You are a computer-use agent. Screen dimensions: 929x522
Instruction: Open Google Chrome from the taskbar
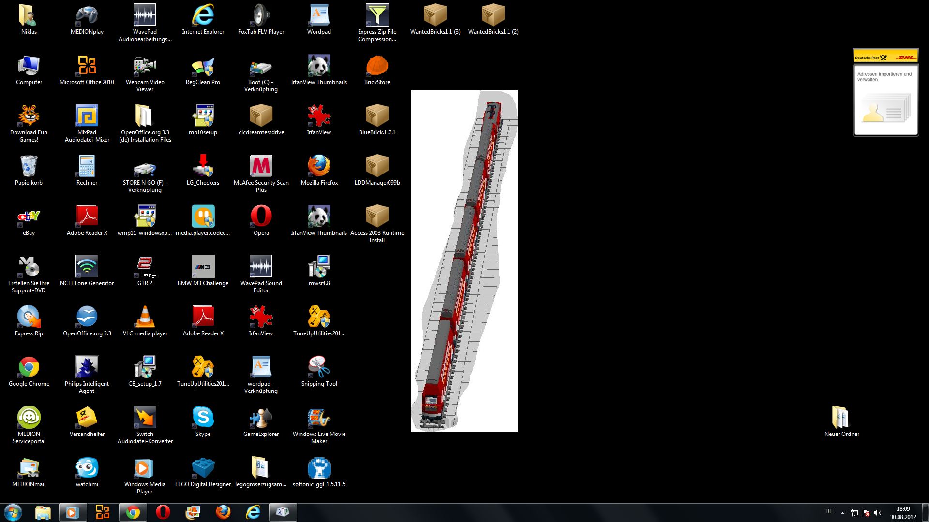click(x=133, y=512)
